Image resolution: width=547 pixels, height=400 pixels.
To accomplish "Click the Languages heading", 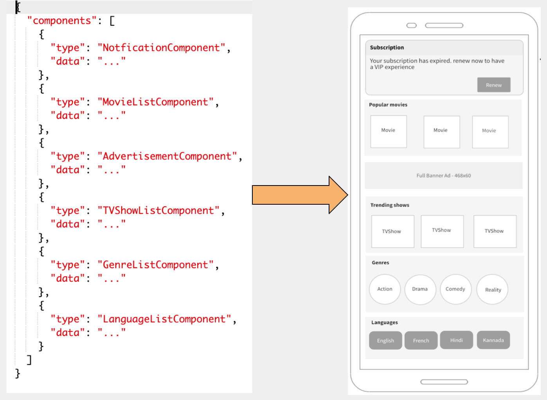I will point(385,323).
